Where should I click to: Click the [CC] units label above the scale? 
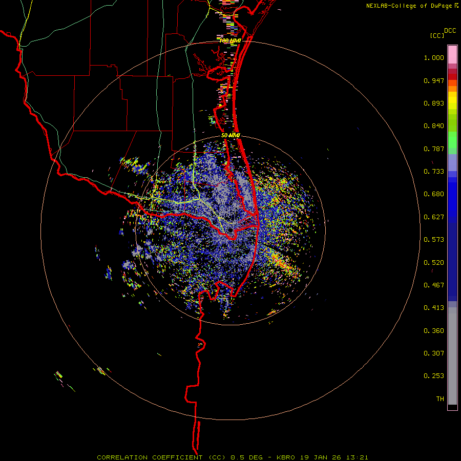[x=437, y=35]
